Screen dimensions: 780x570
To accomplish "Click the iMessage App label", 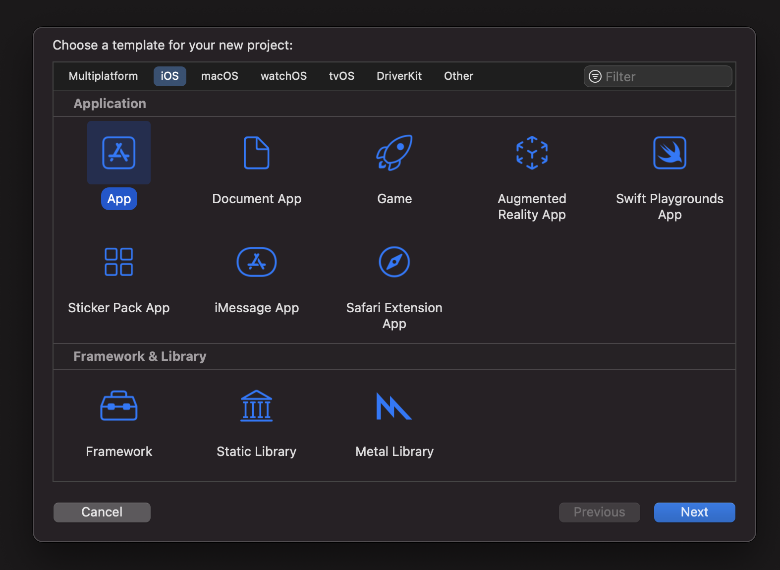I will [x=257, y=308].
